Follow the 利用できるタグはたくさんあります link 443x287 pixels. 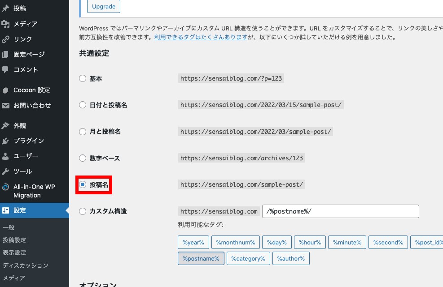tap(201, 37)
